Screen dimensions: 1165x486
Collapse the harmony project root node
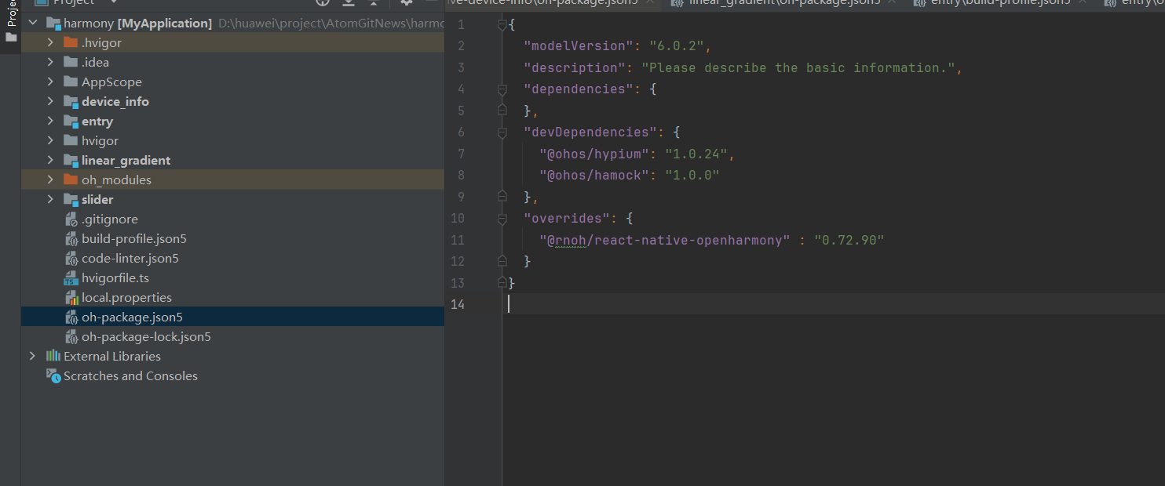(x=32, y=24)
